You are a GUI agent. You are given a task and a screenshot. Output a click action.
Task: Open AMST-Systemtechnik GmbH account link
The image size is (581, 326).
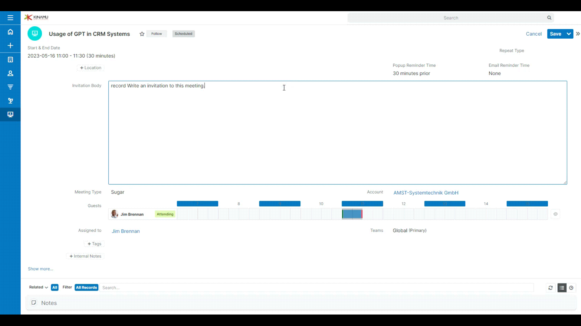point(425,193)
